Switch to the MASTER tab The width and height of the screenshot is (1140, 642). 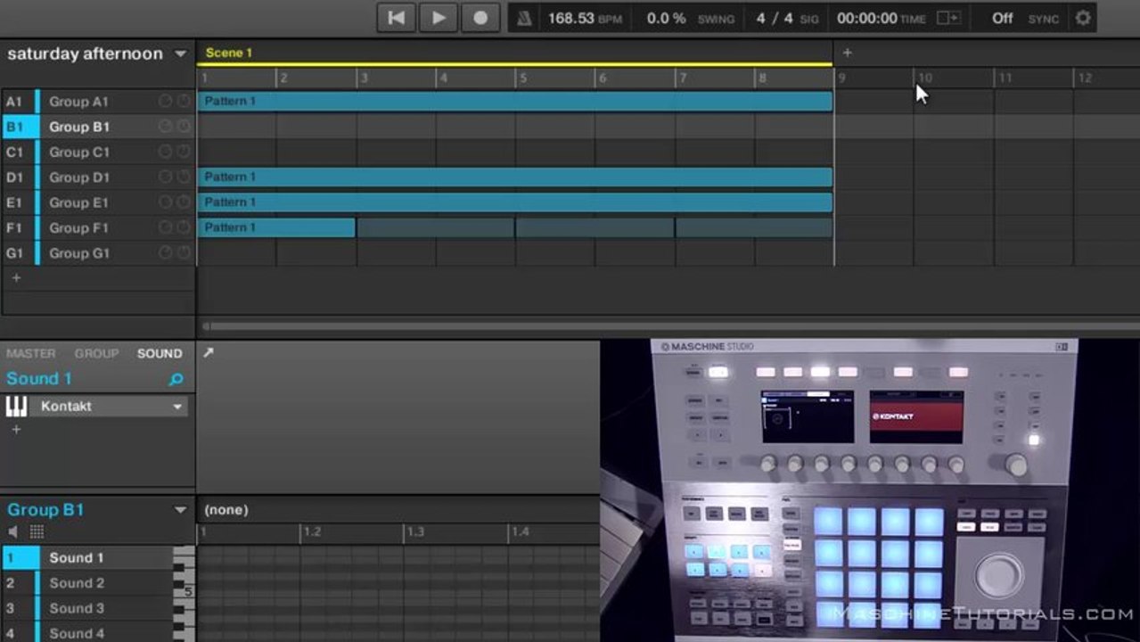coord(31,354)
